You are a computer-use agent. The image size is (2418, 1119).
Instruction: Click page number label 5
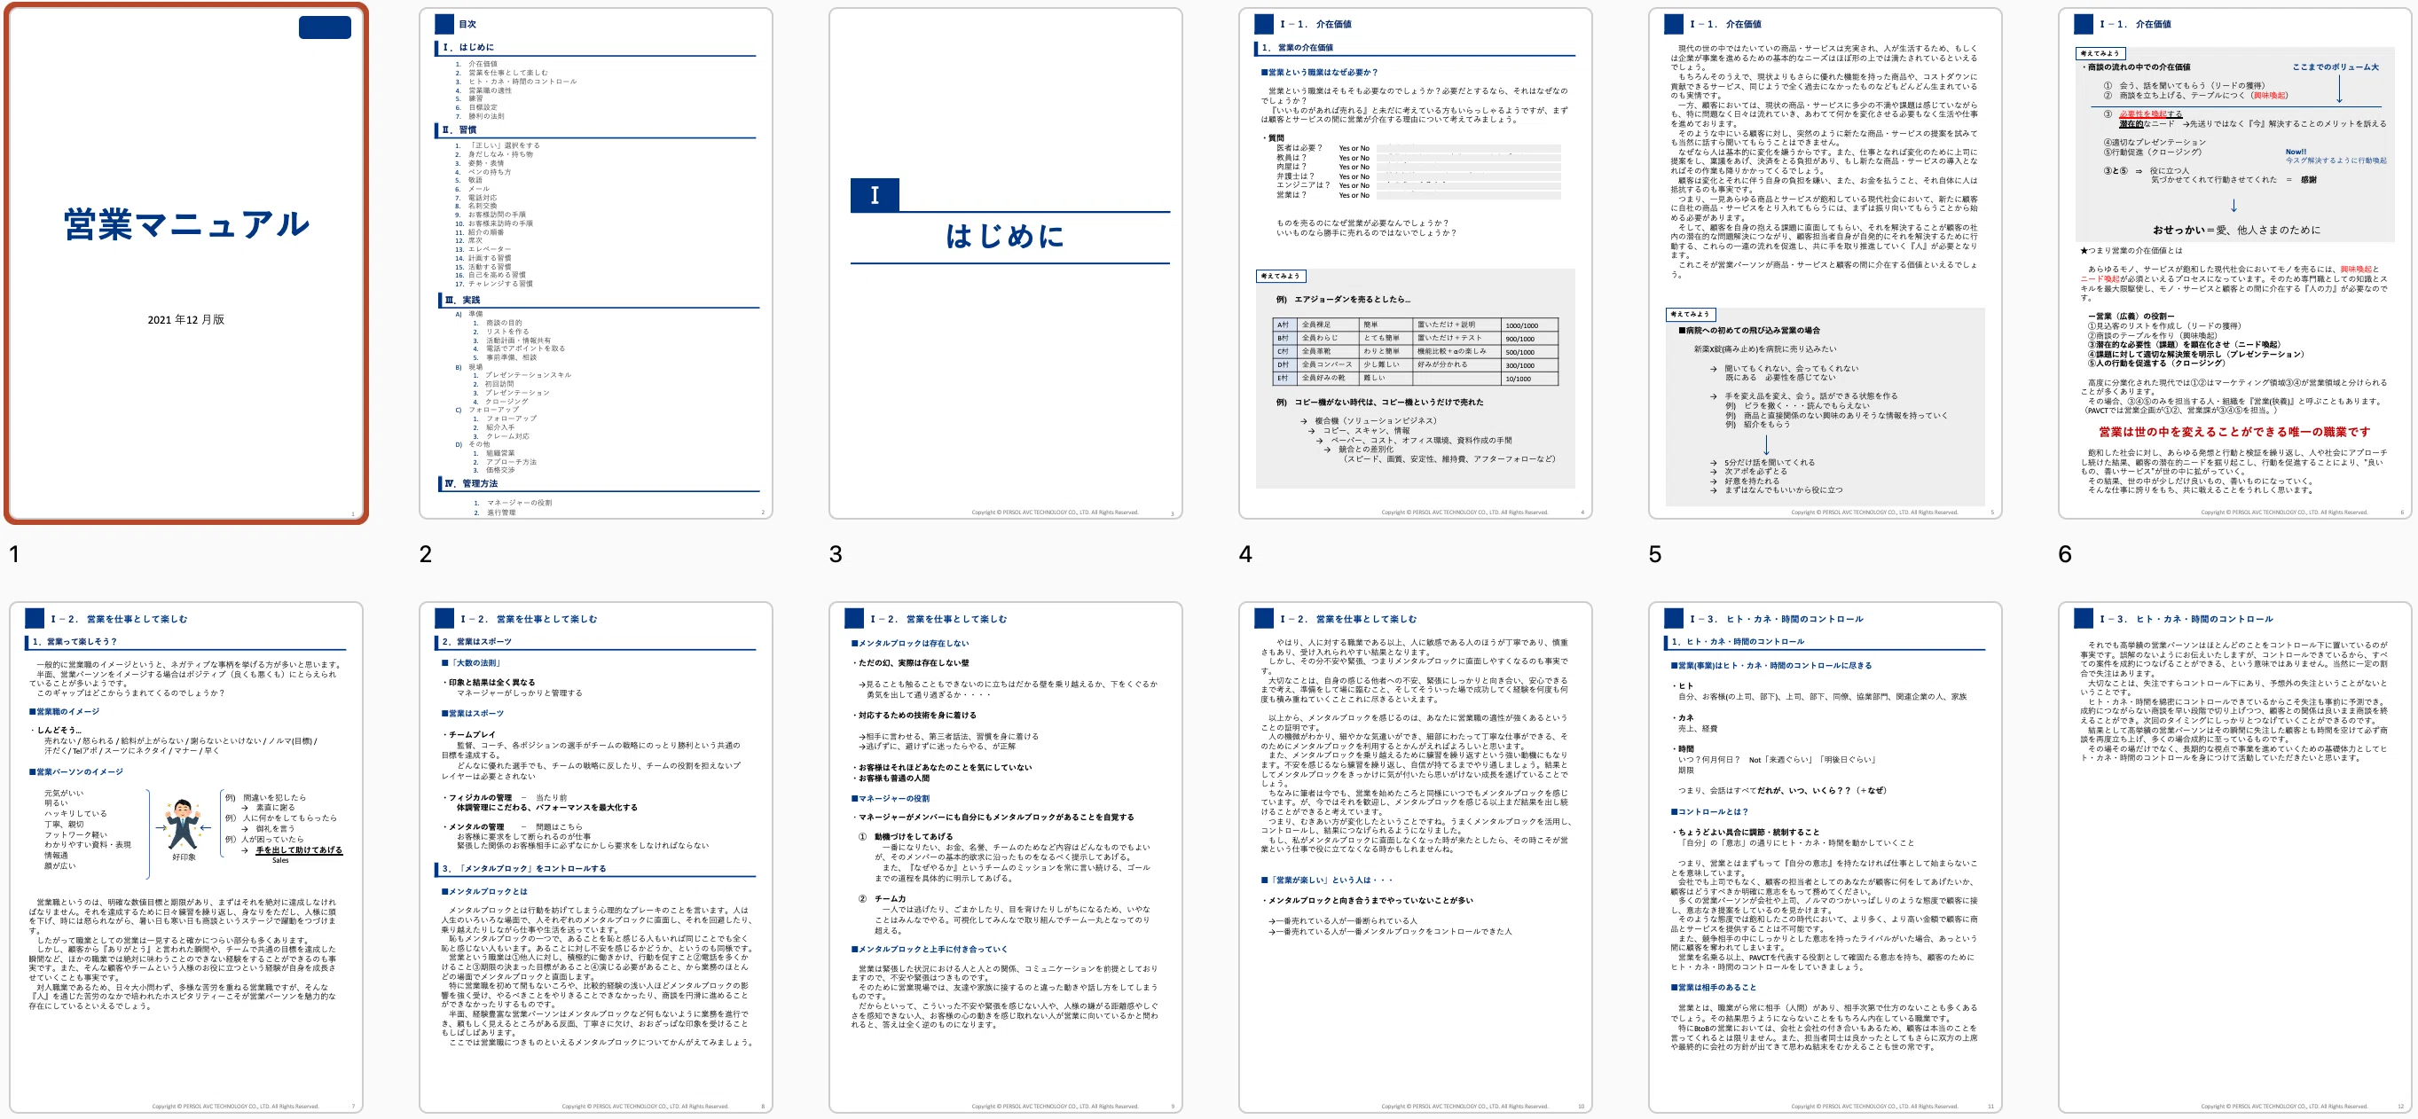(1655, 554)
